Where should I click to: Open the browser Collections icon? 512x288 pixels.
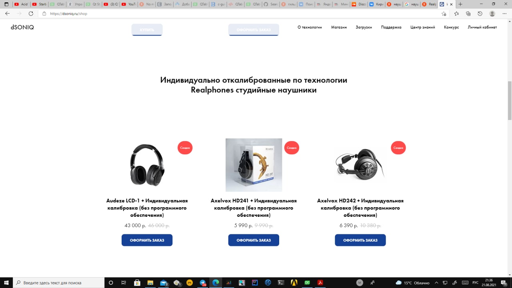(x=468, y=14)
